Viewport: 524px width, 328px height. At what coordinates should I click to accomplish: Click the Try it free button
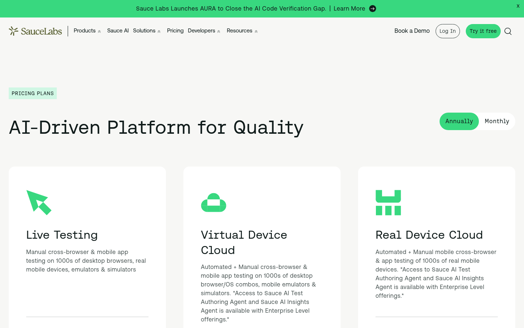click(x=483, y=31)
